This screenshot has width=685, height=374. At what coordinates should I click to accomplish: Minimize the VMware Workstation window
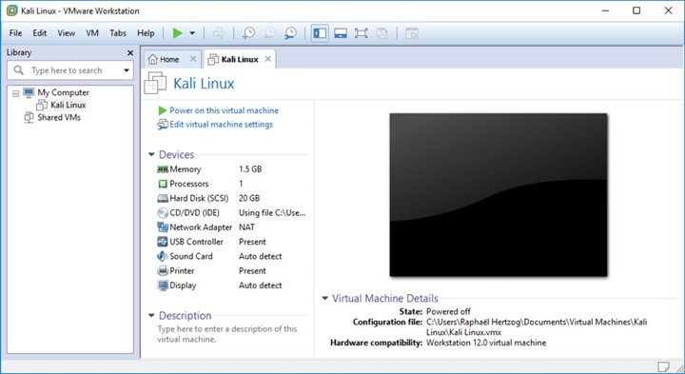pos(605,10)
